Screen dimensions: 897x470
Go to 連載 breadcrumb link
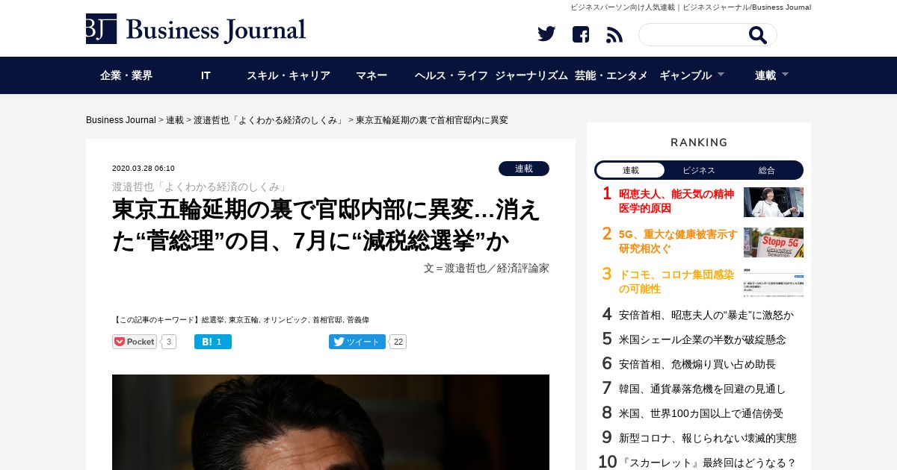pos(175,120)
